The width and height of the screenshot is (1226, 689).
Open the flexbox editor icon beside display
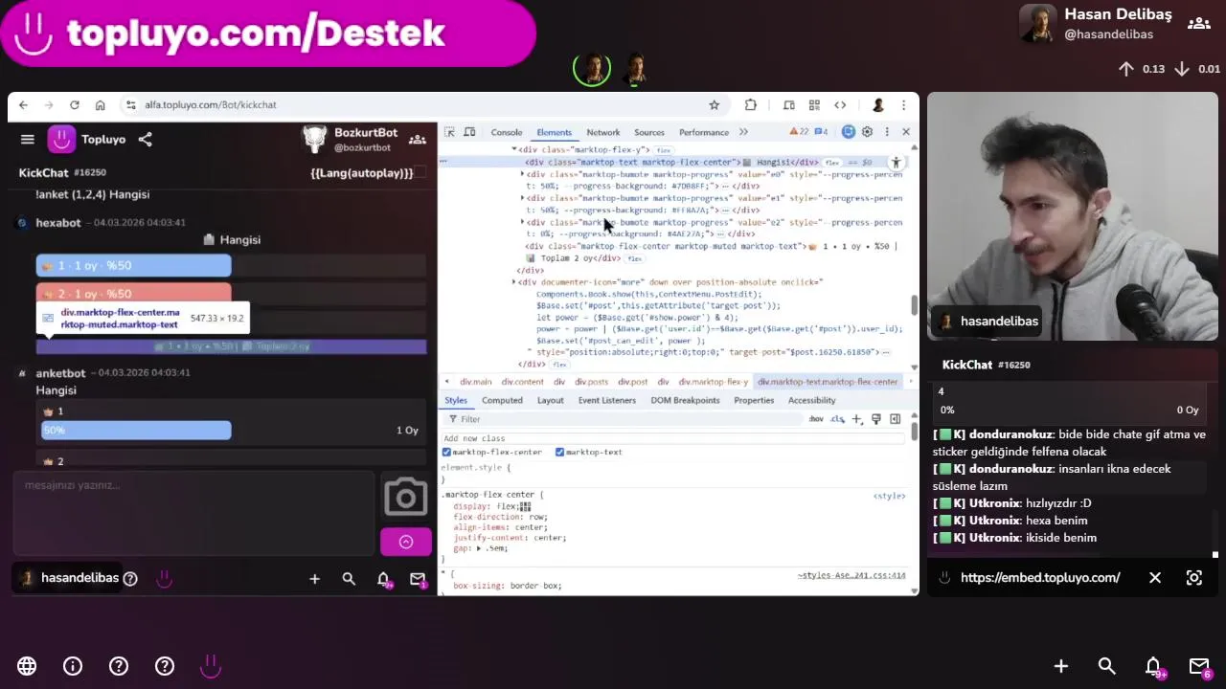click(525, 506)
